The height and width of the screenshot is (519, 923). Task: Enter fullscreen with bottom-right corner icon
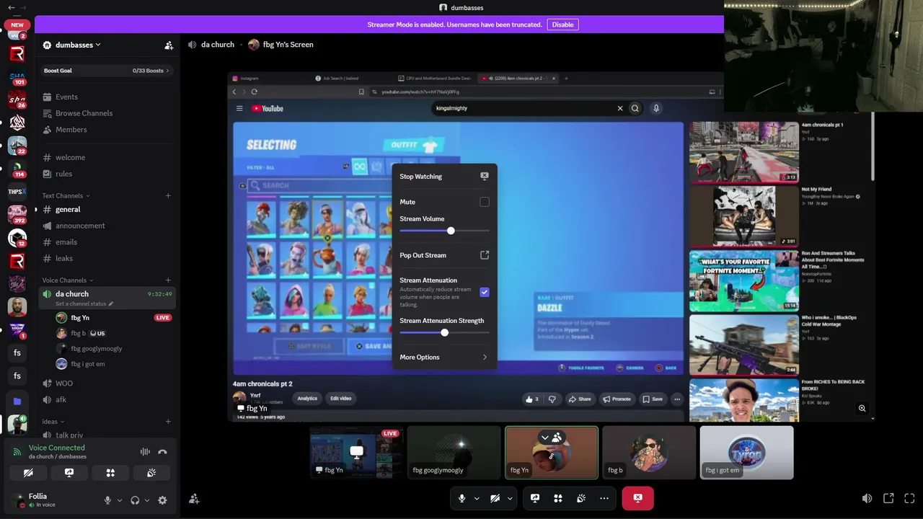[909, 498]
